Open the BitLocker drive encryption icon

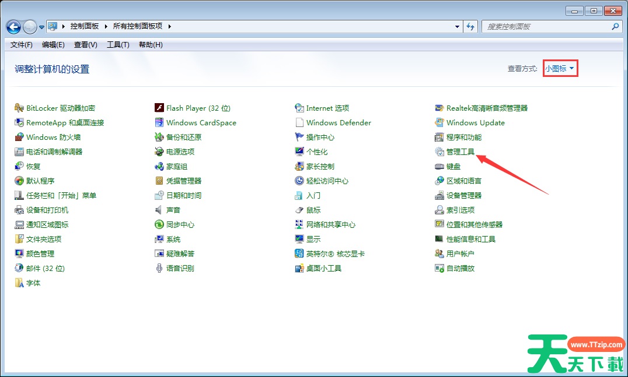coord(19,108)
